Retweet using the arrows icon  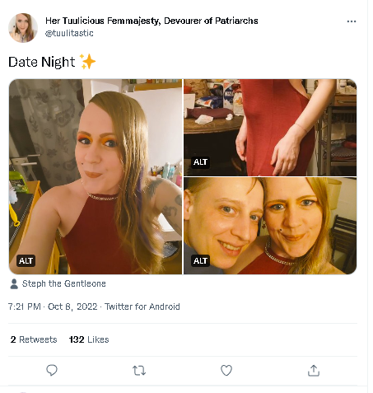pos(139,371)
